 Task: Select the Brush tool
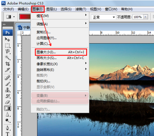[x=8, y=84]
